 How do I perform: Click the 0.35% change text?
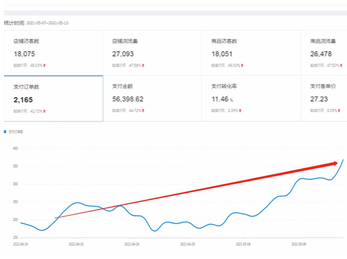(x=332, y=111)
